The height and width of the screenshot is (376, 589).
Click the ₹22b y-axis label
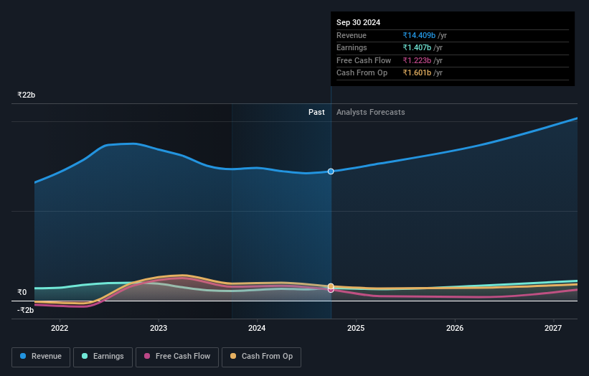tap(27, 95)
